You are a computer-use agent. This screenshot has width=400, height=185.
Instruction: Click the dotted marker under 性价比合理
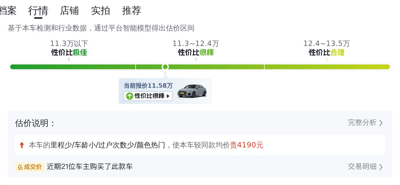click(x=326, y=60)
